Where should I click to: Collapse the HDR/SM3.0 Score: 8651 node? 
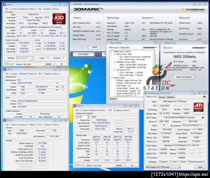(x=115, y=62)
